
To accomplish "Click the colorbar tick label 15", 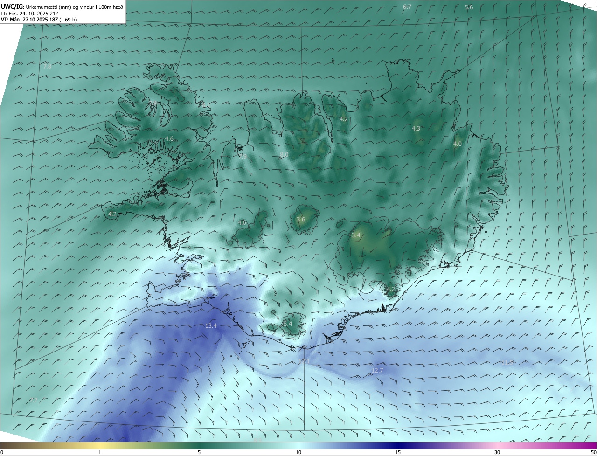I will [398, 452].
